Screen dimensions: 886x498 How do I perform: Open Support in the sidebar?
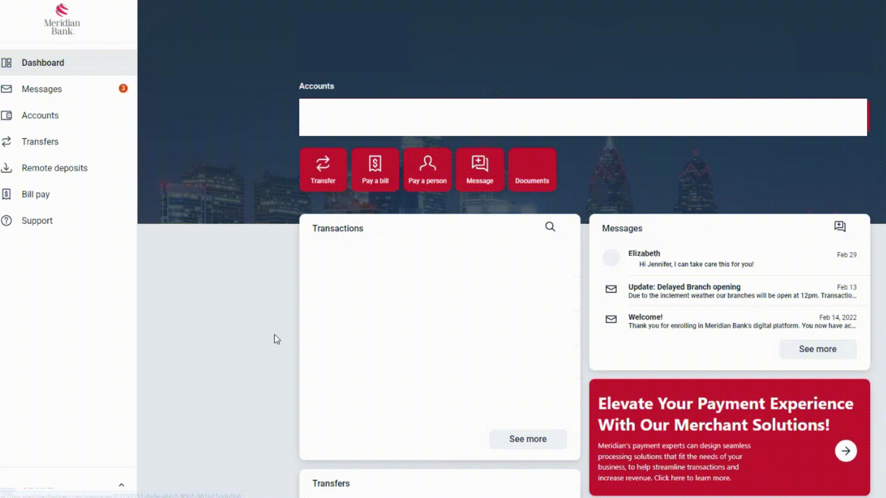(x=68, y=220)
